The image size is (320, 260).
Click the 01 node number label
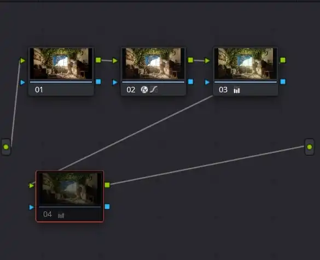click(x=39, y=90)
